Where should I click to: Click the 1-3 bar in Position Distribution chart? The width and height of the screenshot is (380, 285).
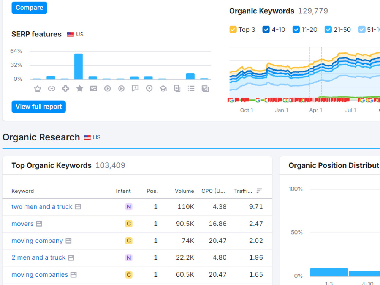[329, 272]
